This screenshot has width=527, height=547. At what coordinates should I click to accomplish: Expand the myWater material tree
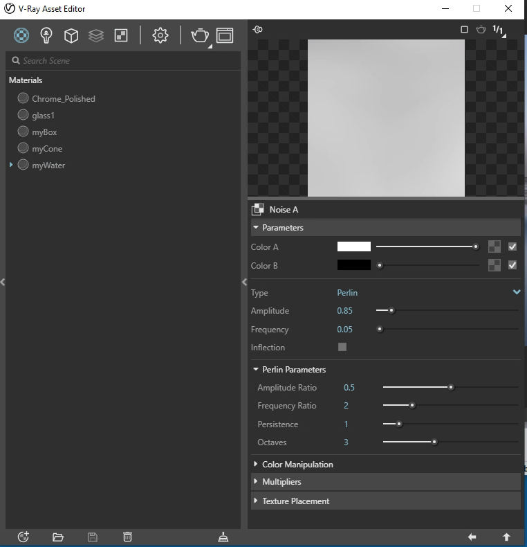pyautogui.click(x=11, y=164)
